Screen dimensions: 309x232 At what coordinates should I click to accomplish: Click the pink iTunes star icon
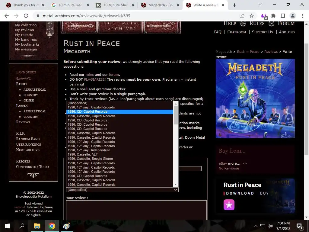229,205
